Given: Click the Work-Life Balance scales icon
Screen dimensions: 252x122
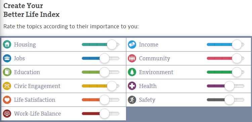Looking at the screenshot, I should click(7, 114).
